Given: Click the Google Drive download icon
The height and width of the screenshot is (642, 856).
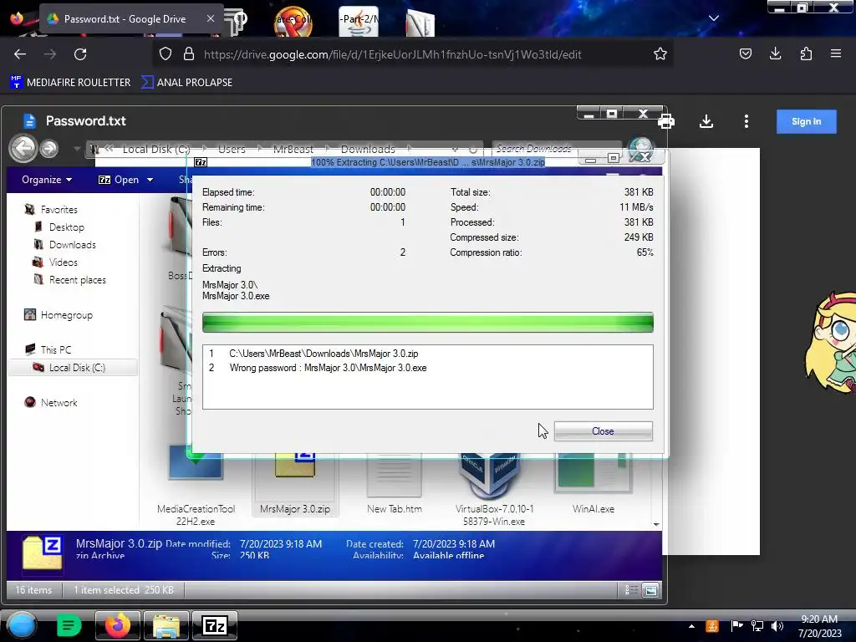Looking at the screenshot, I should [706, 121].
